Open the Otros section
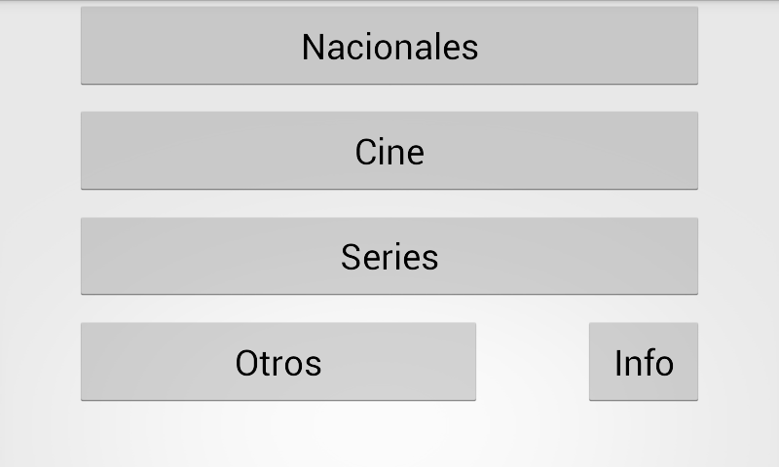 tap(278, 362)
